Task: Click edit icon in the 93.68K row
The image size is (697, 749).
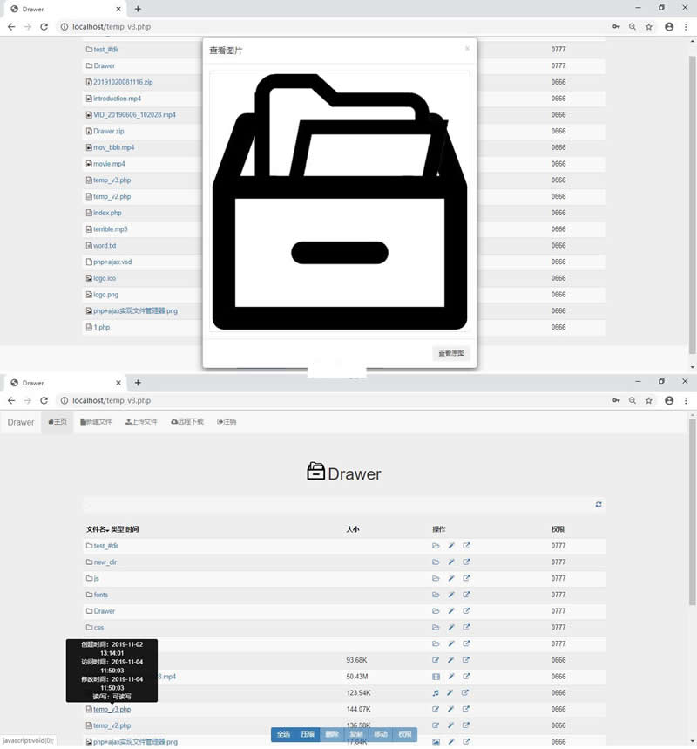Action: point(436,660)
